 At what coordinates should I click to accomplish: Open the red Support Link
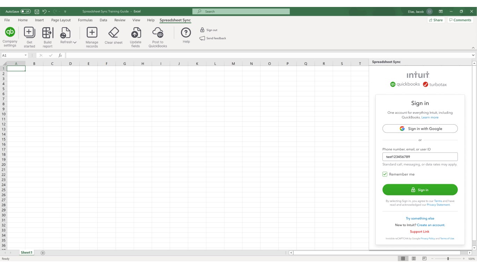(x=420, y=232)
